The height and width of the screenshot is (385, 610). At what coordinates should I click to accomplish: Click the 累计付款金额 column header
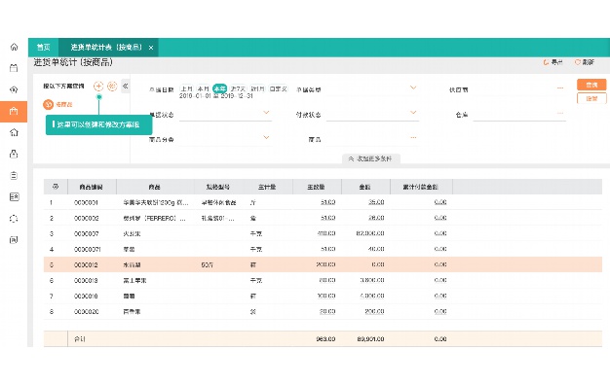tap(421, 187)
